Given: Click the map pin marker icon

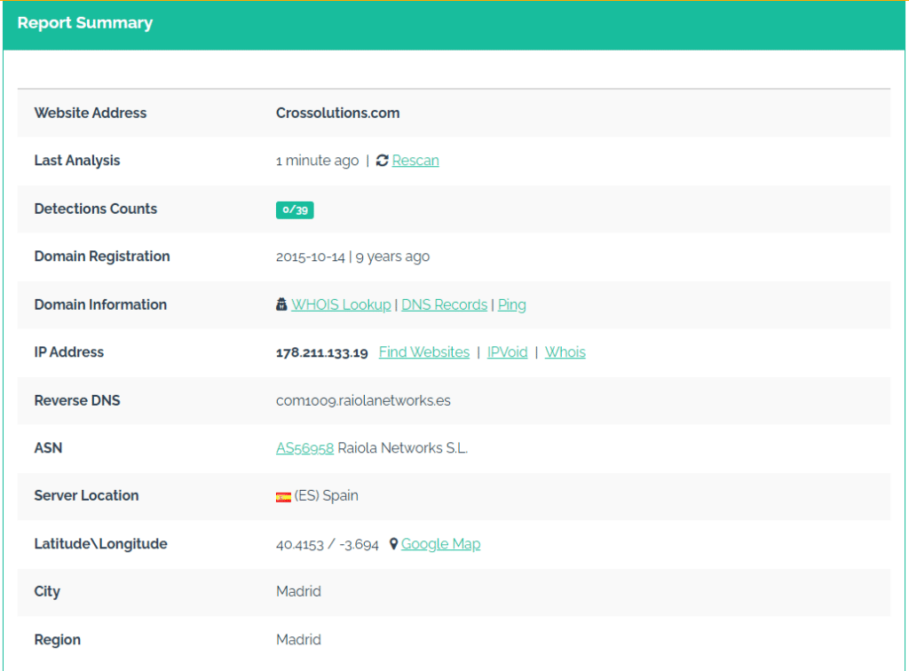Looking at the screenshot, I should click(394, 544).
